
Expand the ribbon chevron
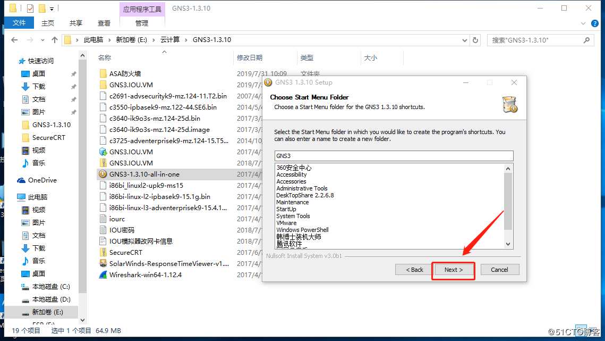click(x=583, y=23)
